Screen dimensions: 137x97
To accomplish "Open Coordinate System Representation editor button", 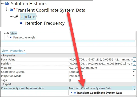I will [x=134, y=88].
